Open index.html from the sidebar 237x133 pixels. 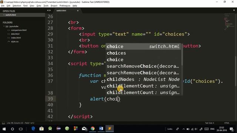click(16, 38)
